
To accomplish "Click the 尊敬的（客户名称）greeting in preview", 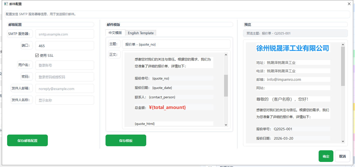I will [x=282, y=99].
